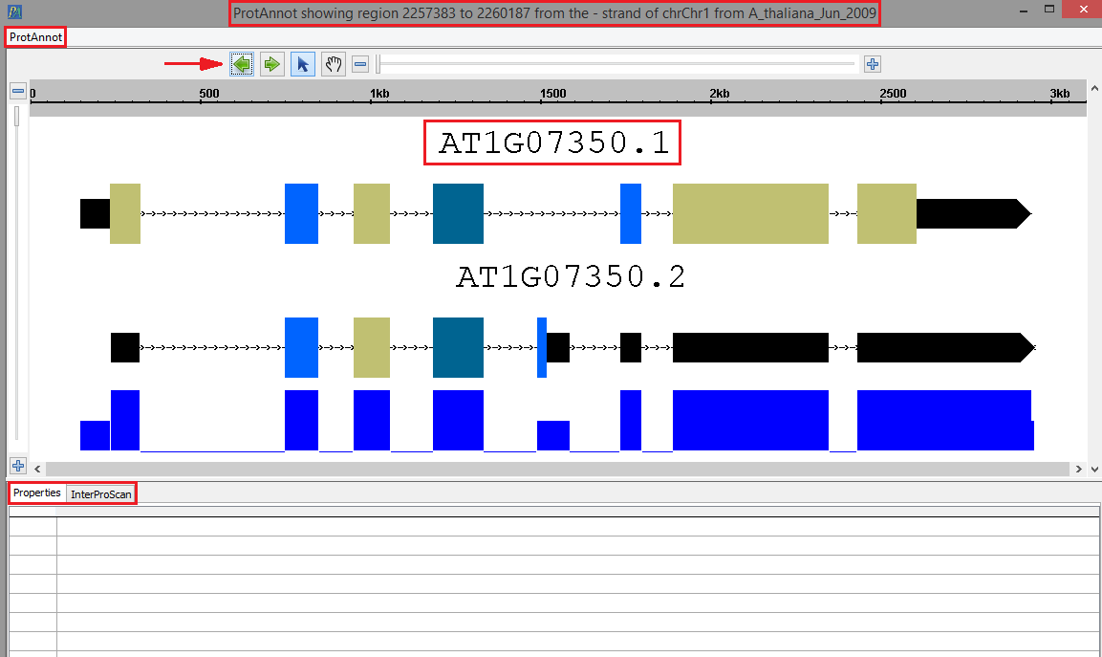Select first olive exon of AT1G07350.1
The image size is (1102, 657).
pos(125,214)
